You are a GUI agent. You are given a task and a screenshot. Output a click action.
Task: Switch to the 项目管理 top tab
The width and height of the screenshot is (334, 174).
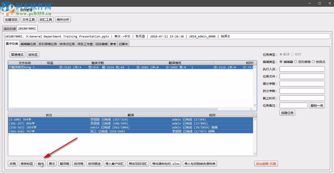click(26, 10)
